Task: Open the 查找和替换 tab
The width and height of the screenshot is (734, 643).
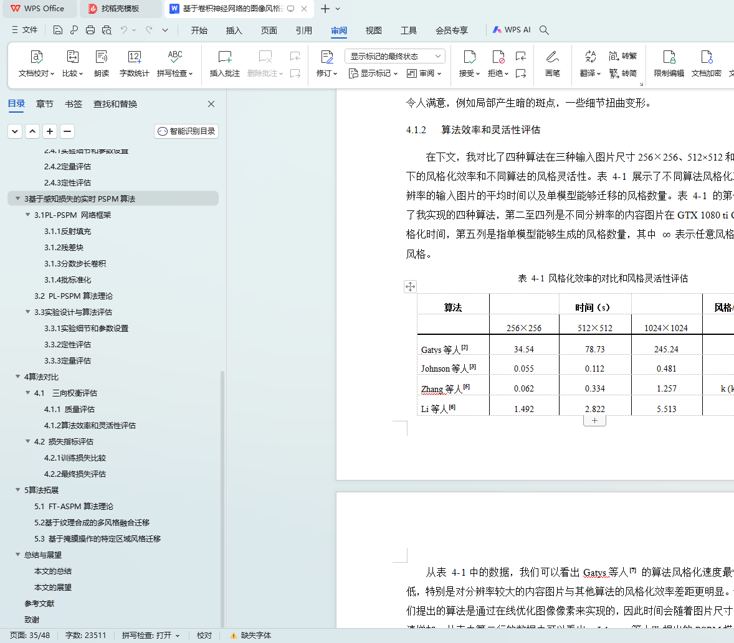Action: pyautogui.click(x=115, y=104)
